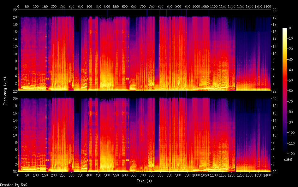Click the "650" tick on the bottom time axis
Viewport: 298px width, 187px height.
point(134,175)
